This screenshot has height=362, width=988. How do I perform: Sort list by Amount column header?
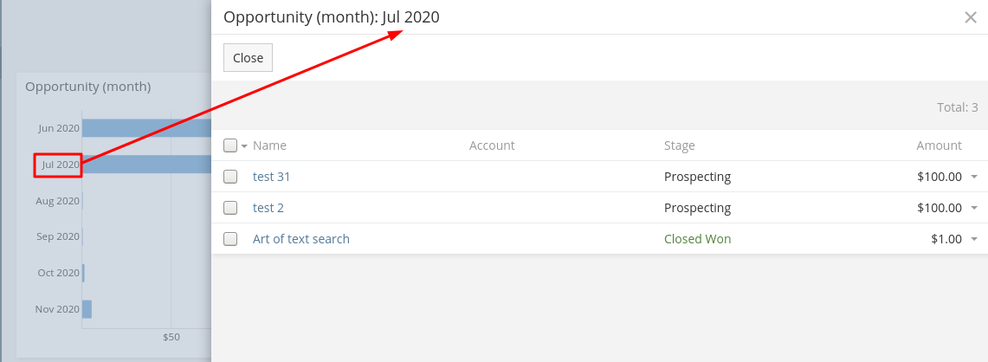pos(939,145)
